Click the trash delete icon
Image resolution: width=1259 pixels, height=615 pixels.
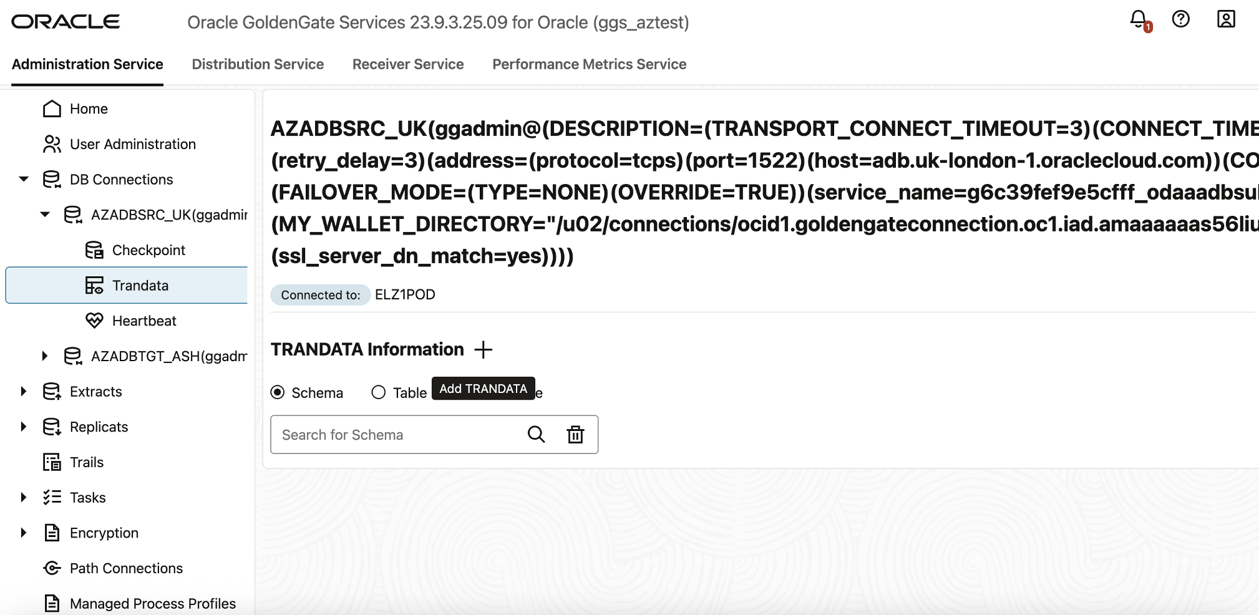575,434
